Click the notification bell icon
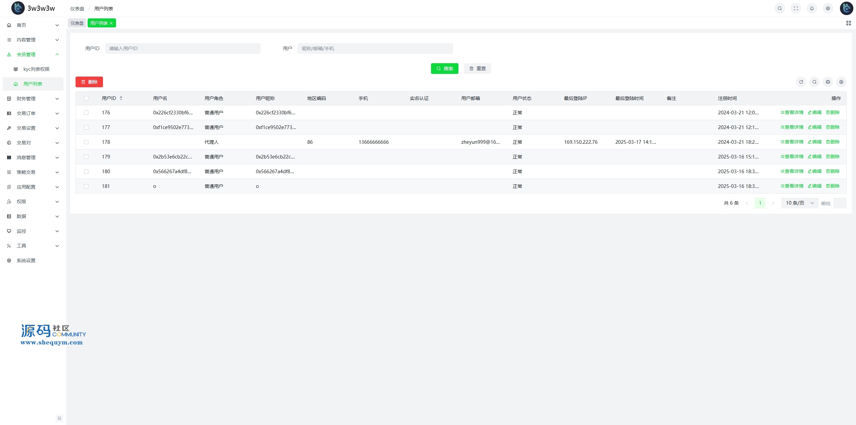Screen dimensions: 856x425 point(812,8)
